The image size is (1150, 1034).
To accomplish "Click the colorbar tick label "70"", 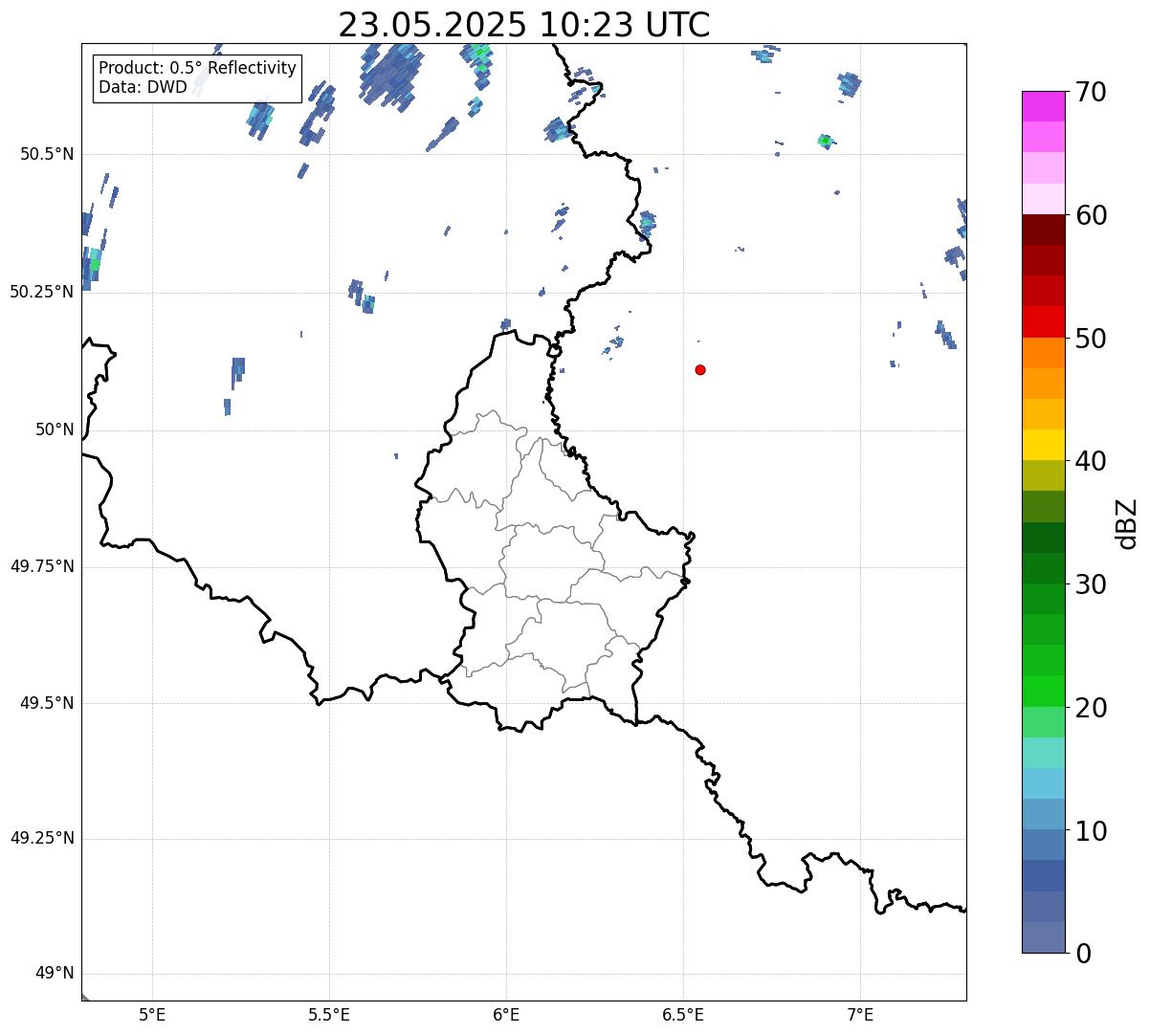I will tap(1091, 92).
